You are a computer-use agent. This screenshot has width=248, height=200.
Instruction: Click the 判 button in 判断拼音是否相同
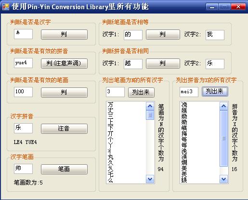coord(163,63)
